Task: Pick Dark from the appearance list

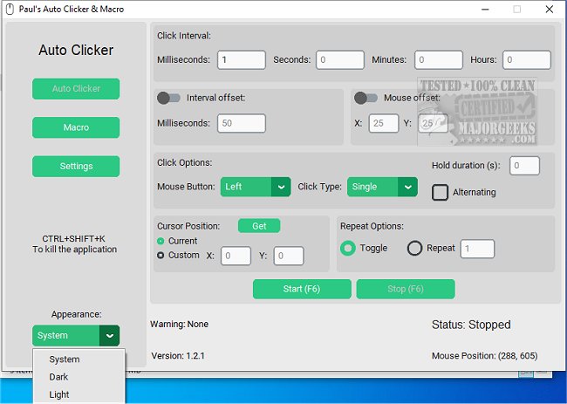Action: coord(59,377)
